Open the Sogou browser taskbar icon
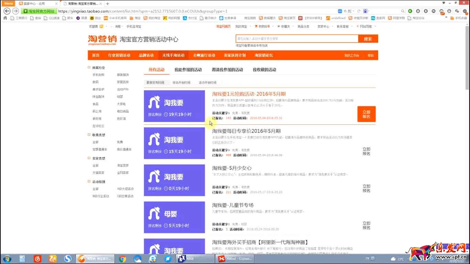The height and width of the screenshot is (264, 470). [x=68, y=259]
